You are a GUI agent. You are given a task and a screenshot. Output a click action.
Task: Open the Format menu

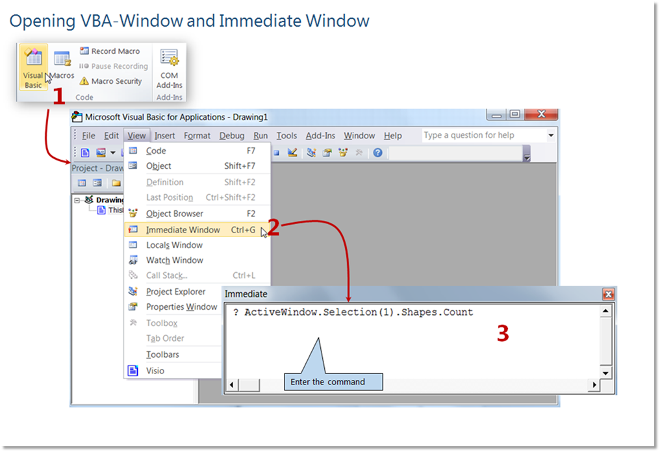pos(197,136)
